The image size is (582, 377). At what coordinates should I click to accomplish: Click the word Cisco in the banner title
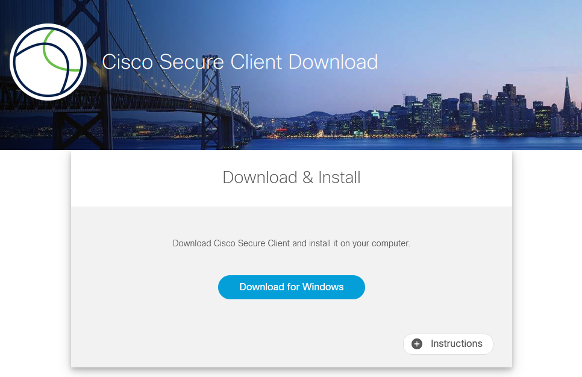[127, 62]
